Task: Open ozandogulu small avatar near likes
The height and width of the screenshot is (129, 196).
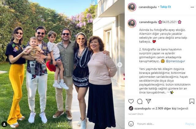Action: 131,108
